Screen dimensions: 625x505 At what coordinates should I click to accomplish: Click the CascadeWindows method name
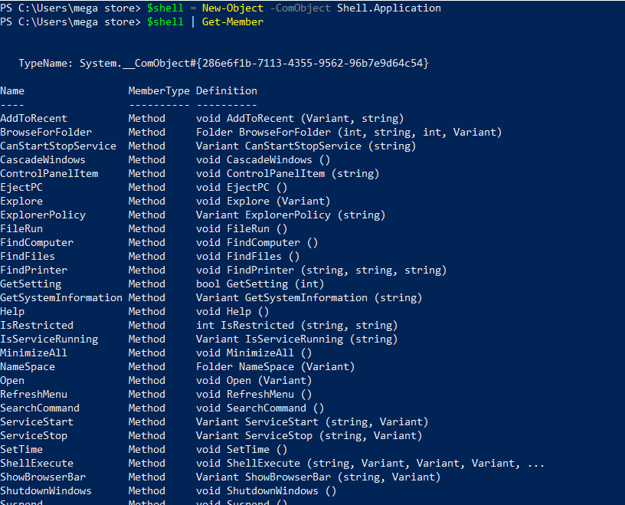pyautogui.click(x=43, y=159)
